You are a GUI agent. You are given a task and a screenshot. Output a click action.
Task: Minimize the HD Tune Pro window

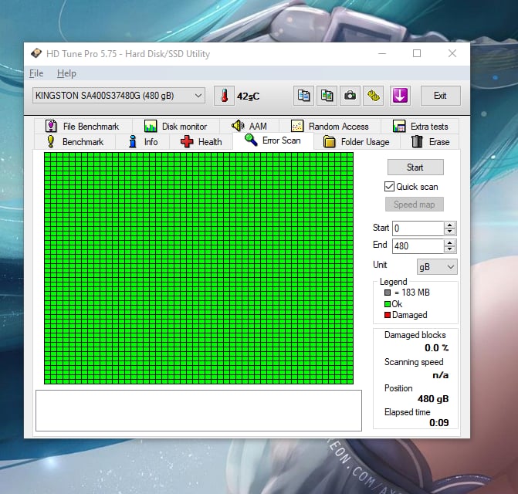[382, 53]
